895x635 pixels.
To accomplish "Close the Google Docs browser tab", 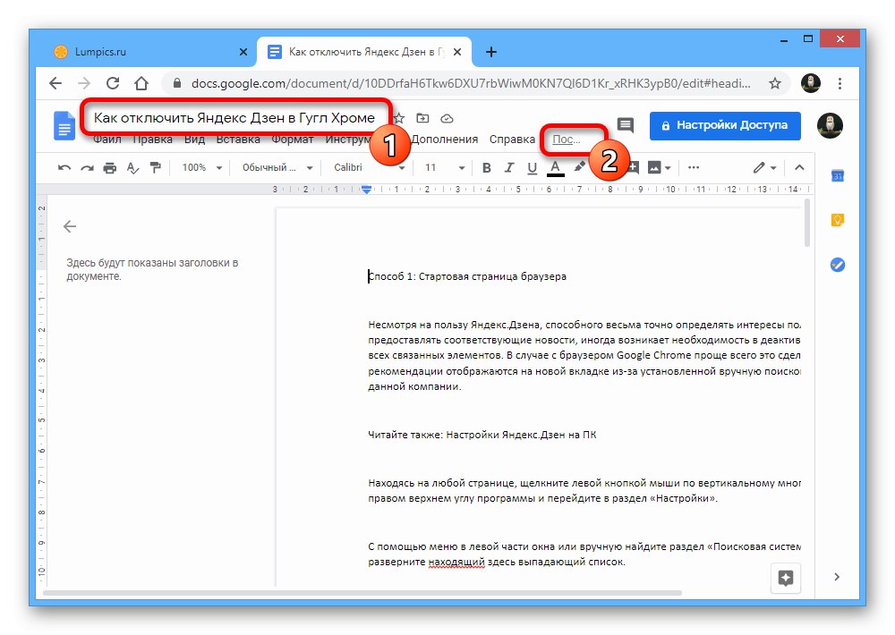I will [456, 52].
